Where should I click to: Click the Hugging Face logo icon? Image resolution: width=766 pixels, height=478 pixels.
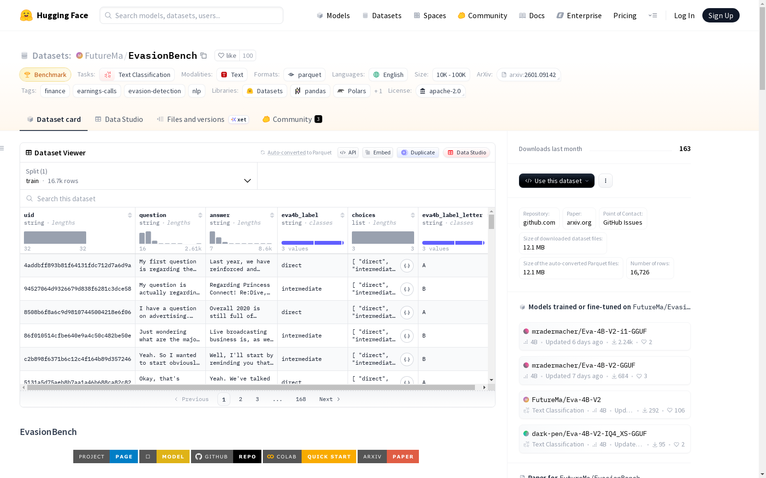point(26,15)
